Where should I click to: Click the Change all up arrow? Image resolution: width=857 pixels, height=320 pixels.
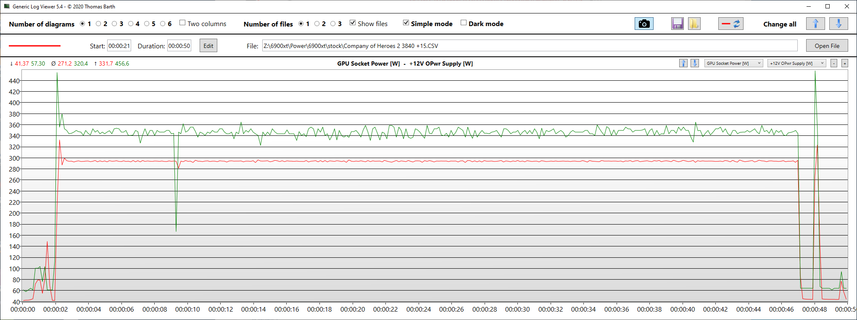pyautogui.click(x=815, y=24)
